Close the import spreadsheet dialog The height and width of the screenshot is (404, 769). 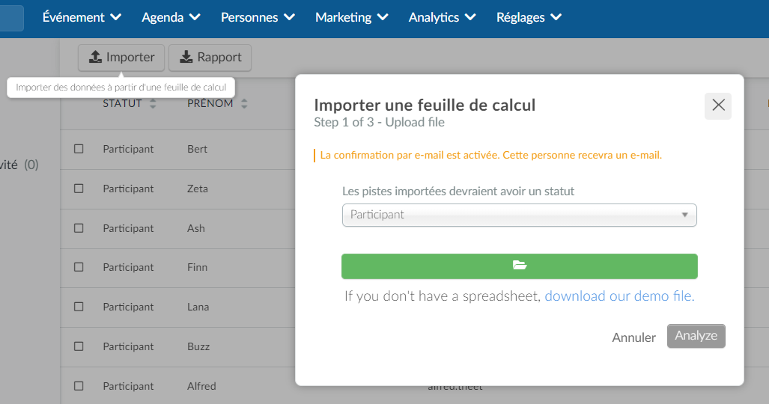click(718, 105)
